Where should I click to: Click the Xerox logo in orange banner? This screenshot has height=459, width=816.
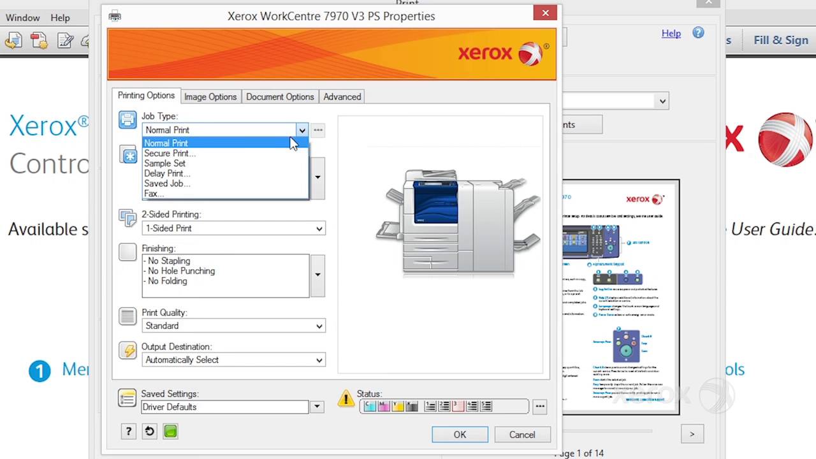504,54
